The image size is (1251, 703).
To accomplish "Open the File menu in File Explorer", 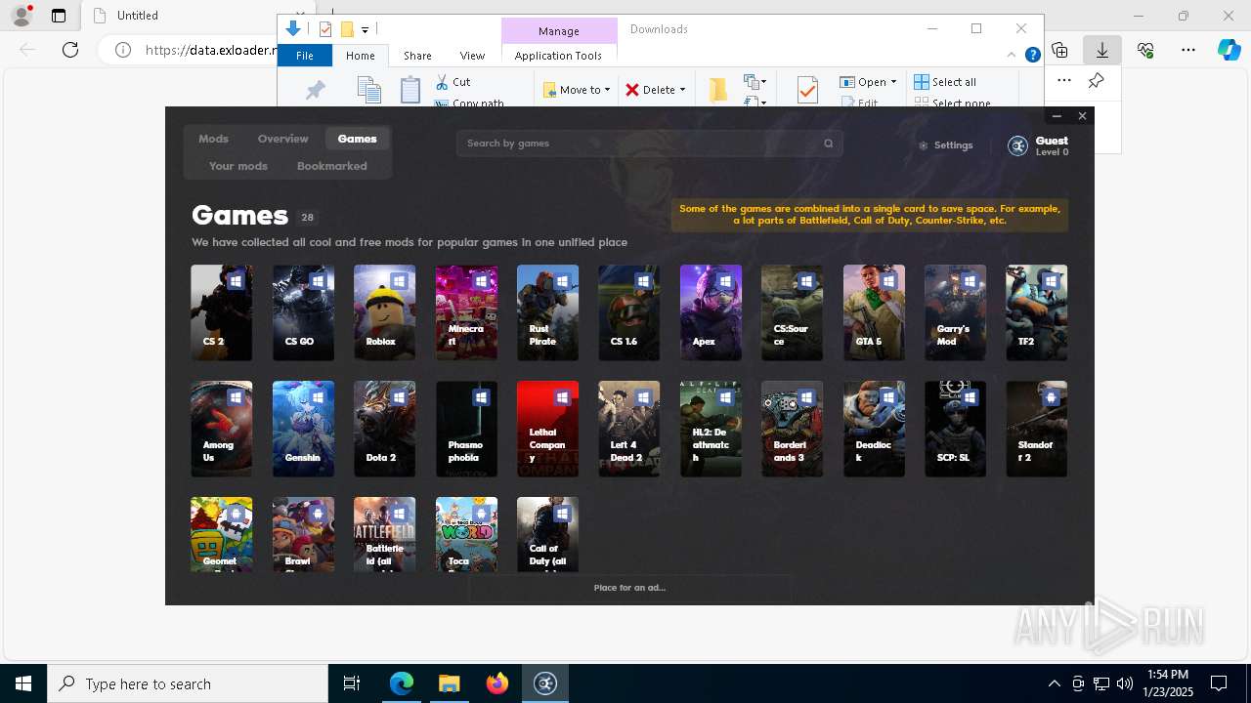I will coord(305,56).
